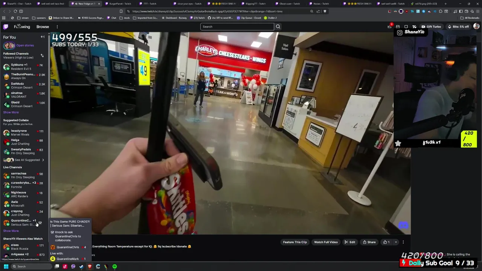Open the All Bookmarks folder
Image resolution: width=482 pixels, height=271 pixels.
[469, 18]
